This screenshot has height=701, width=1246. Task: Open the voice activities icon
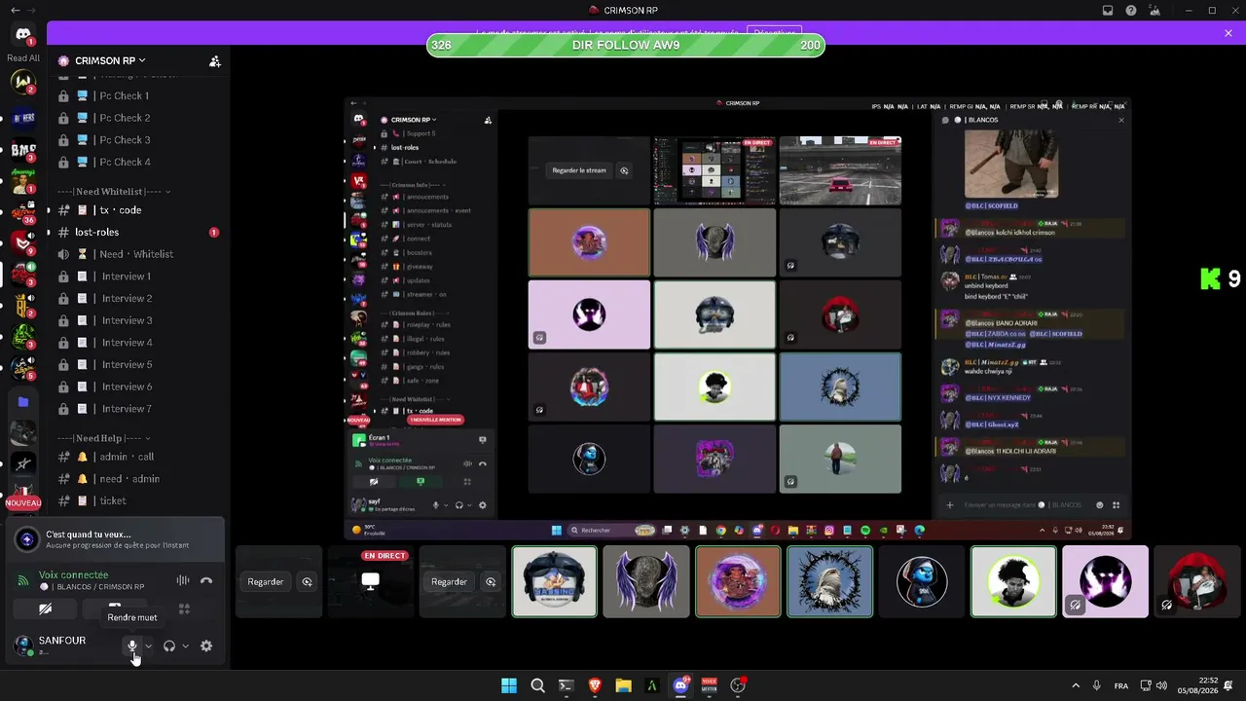[x=184, y=609]
